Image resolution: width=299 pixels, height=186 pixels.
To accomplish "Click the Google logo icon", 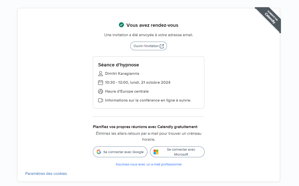I will (99, 152).
